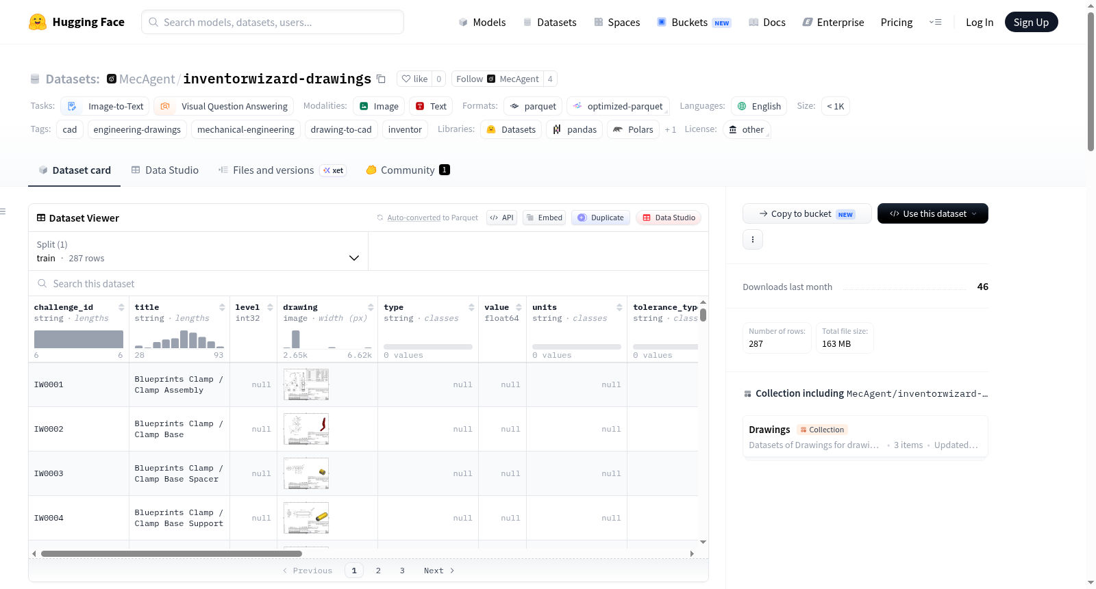1096x589 pixels.
Task: Open the Data Studio tab
Action: tap(165, 170)
